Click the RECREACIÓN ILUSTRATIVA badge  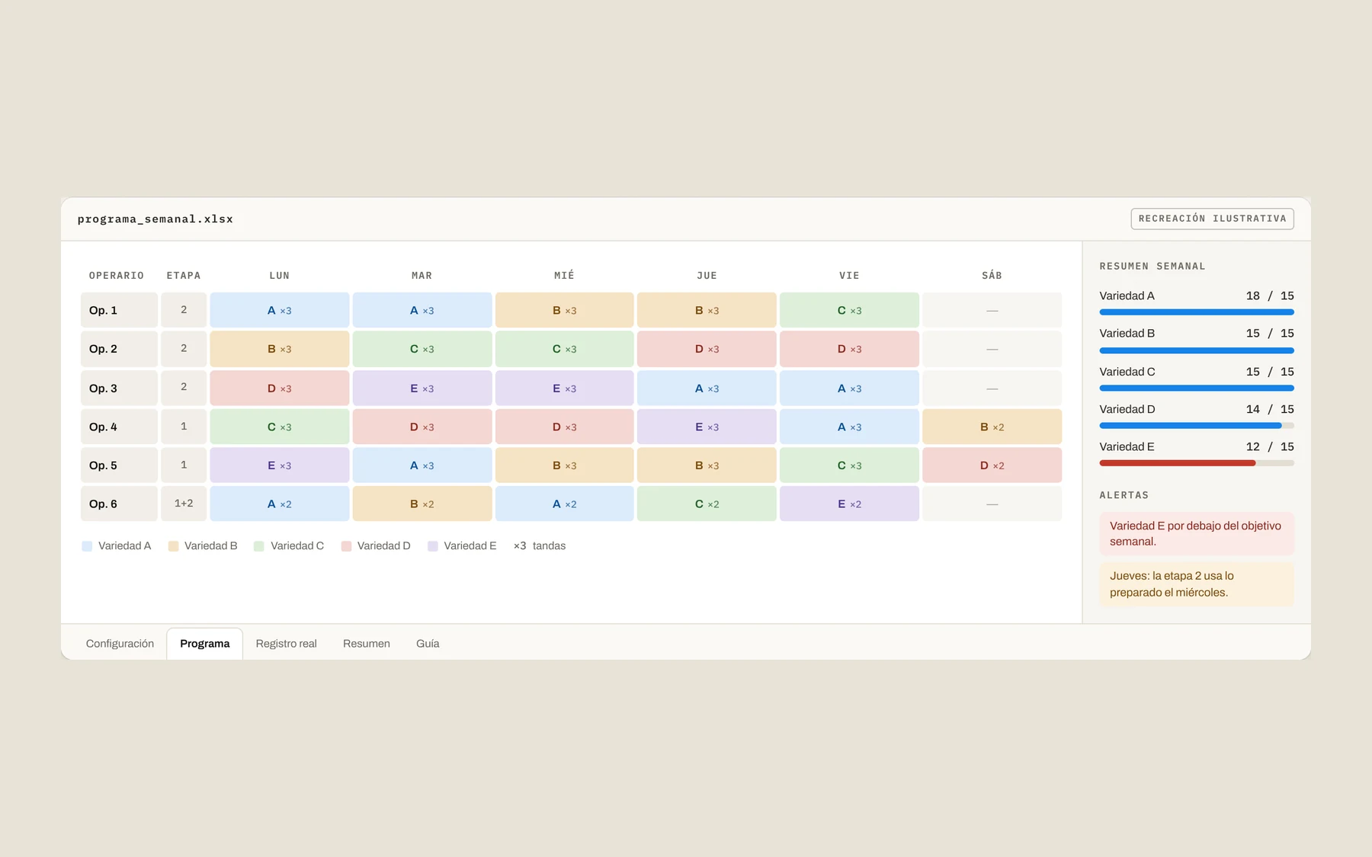pos(1212,219)
